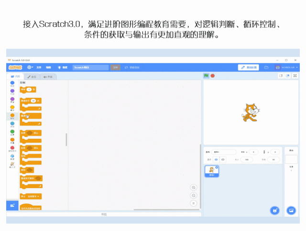Click the sprite y position field

[x=275, y=152]
